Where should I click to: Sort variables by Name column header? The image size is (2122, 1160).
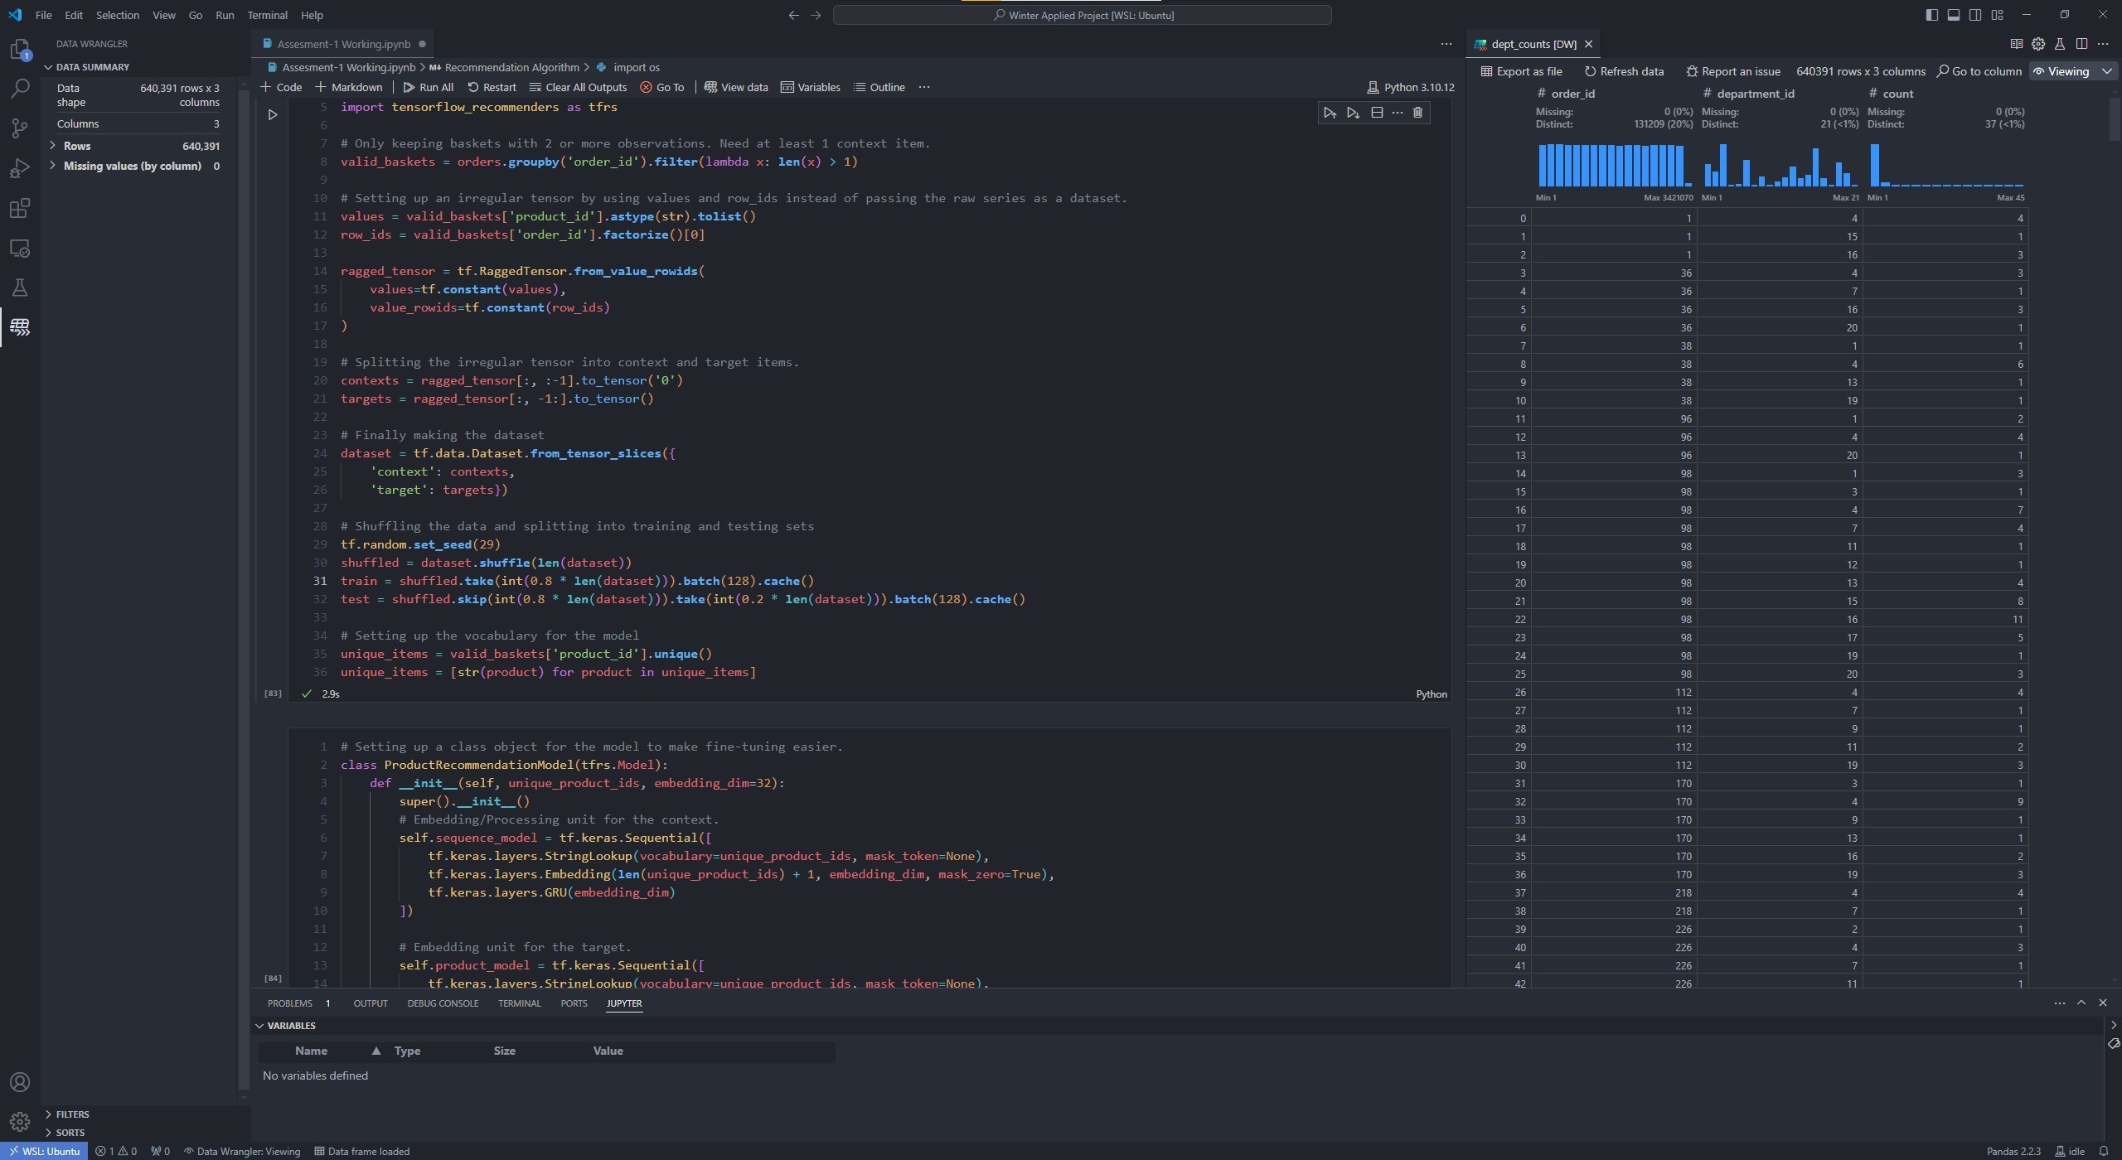click(311, 1051)
